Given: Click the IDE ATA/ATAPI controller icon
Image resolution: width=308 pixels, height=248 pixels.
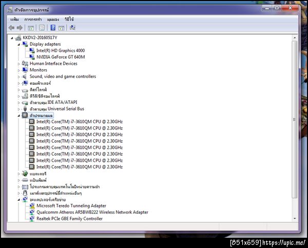Looking at the screenshot, I should [25, 103].
